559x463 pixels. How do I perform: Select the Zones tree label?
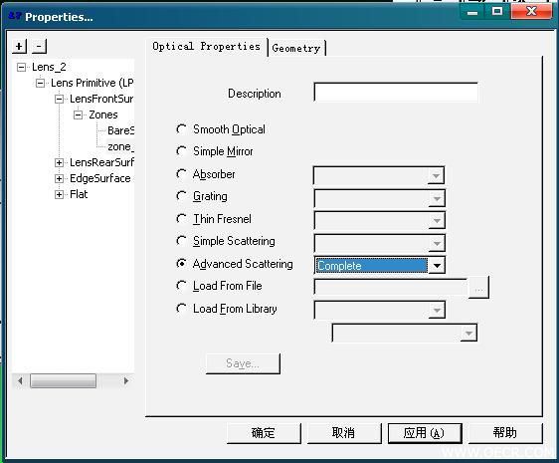(103, 115)
